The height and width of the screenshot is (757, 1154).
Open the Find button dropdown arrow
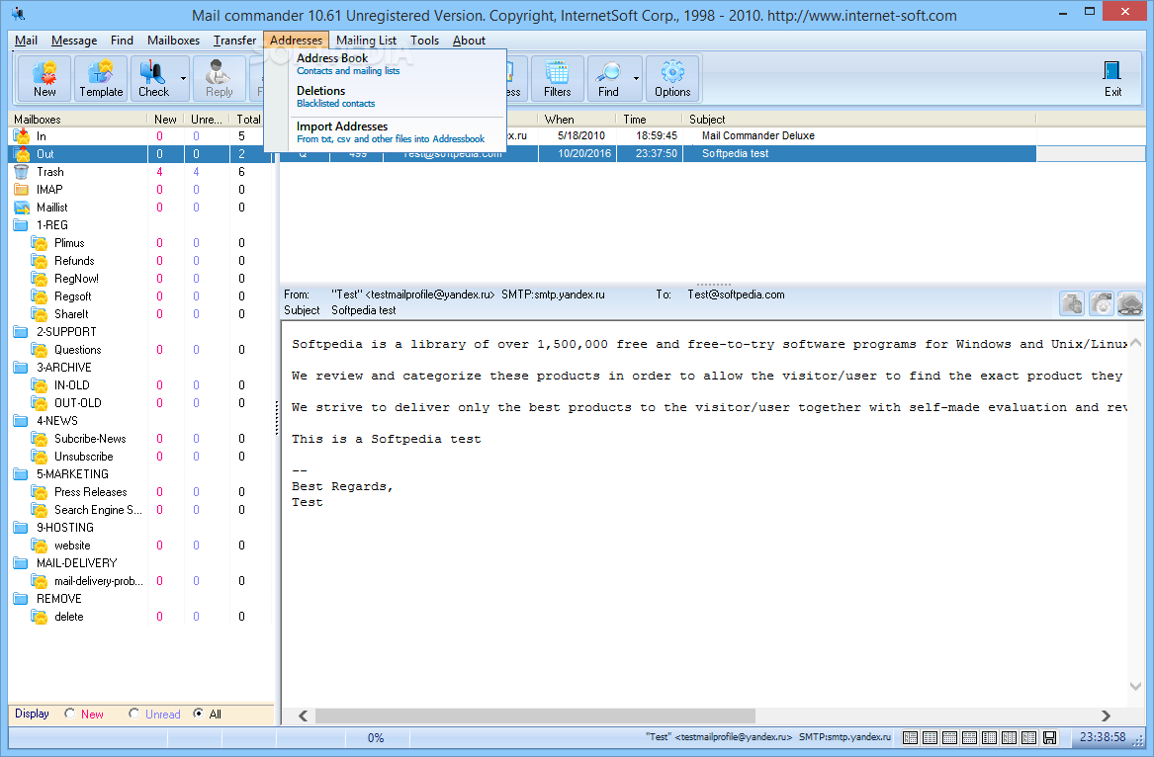(636, 79)
